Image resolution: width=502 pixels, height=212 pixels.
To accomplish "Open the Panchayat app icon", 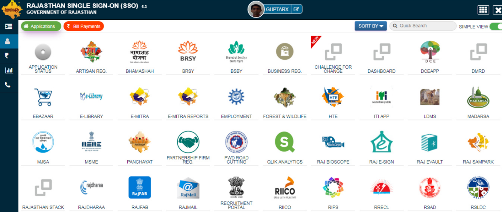I will coord(140,142).
